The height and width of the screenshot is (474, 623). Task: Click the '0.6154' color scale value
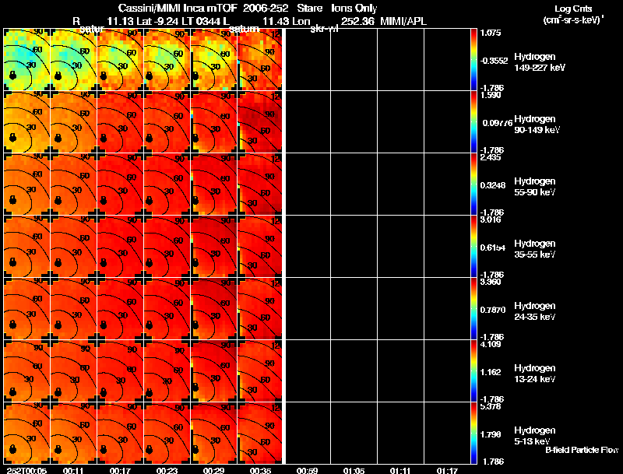tap(493, 248)
